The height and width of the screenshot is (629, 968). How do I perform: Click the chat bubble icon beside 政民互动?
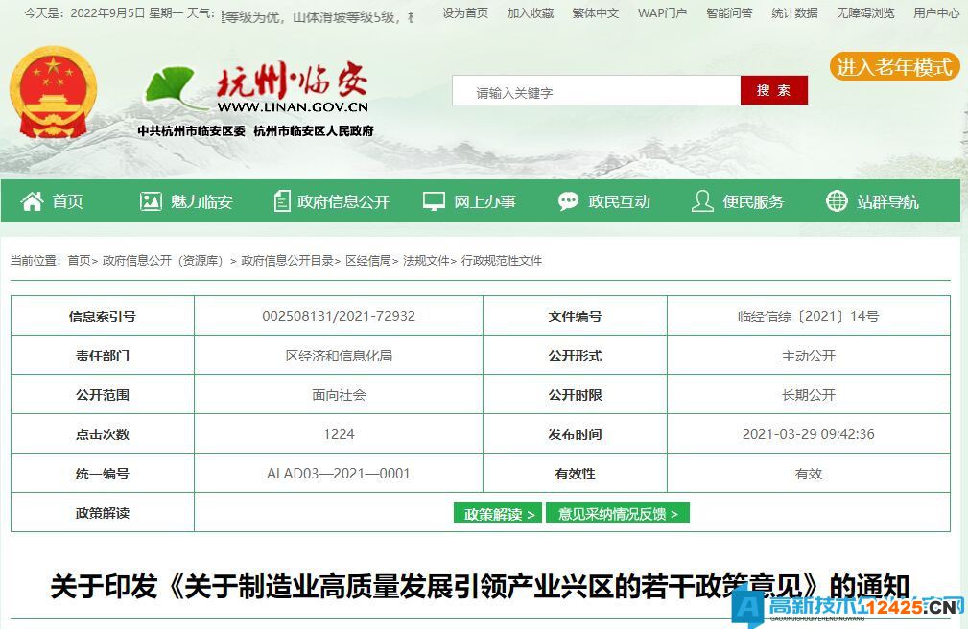coord(568,201)
